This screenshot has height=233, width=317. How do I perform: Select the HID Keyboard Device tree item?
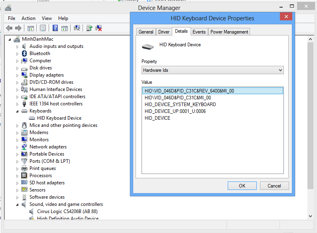59,118
